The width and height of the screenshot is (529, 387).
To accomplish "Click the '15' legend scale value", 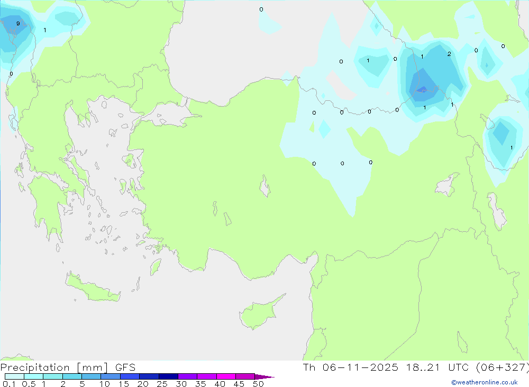I will 124,384.
